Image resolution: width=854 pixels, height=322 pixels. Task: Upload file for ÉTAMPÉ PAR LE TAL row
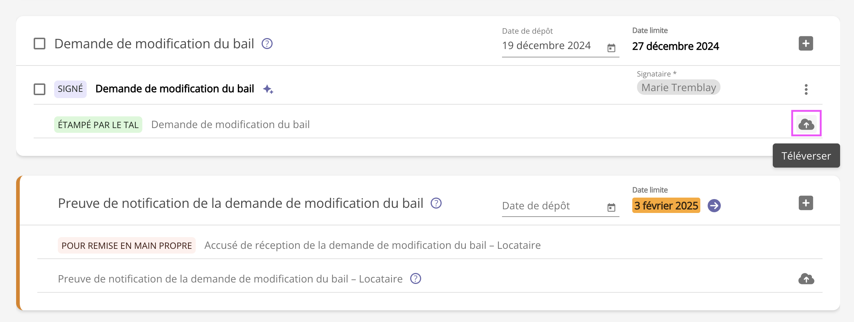[806, 124]
